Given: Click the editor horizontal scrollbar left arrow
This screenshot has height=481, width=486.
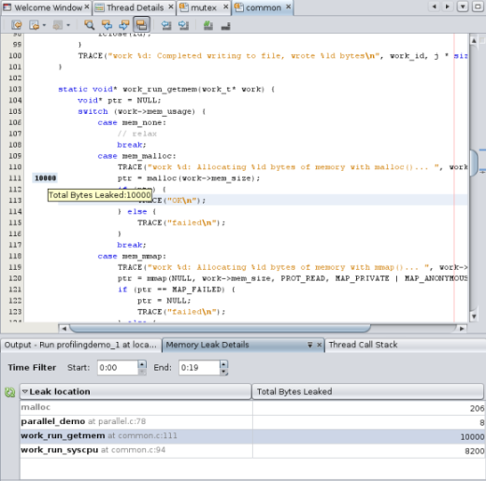Looking at the screenshot, I should point(64,328).
